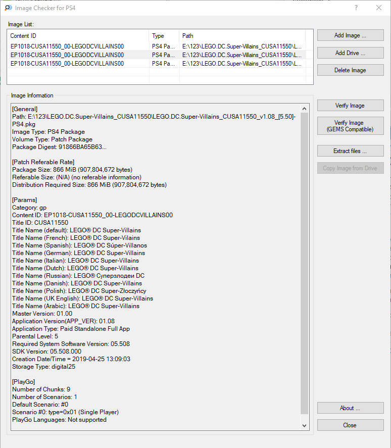The height and width of the screenshot is (448, 391).
Task: Click the SDK Version: 05.508.000 line
Action: pyautogui.click(x=47, y=352)
